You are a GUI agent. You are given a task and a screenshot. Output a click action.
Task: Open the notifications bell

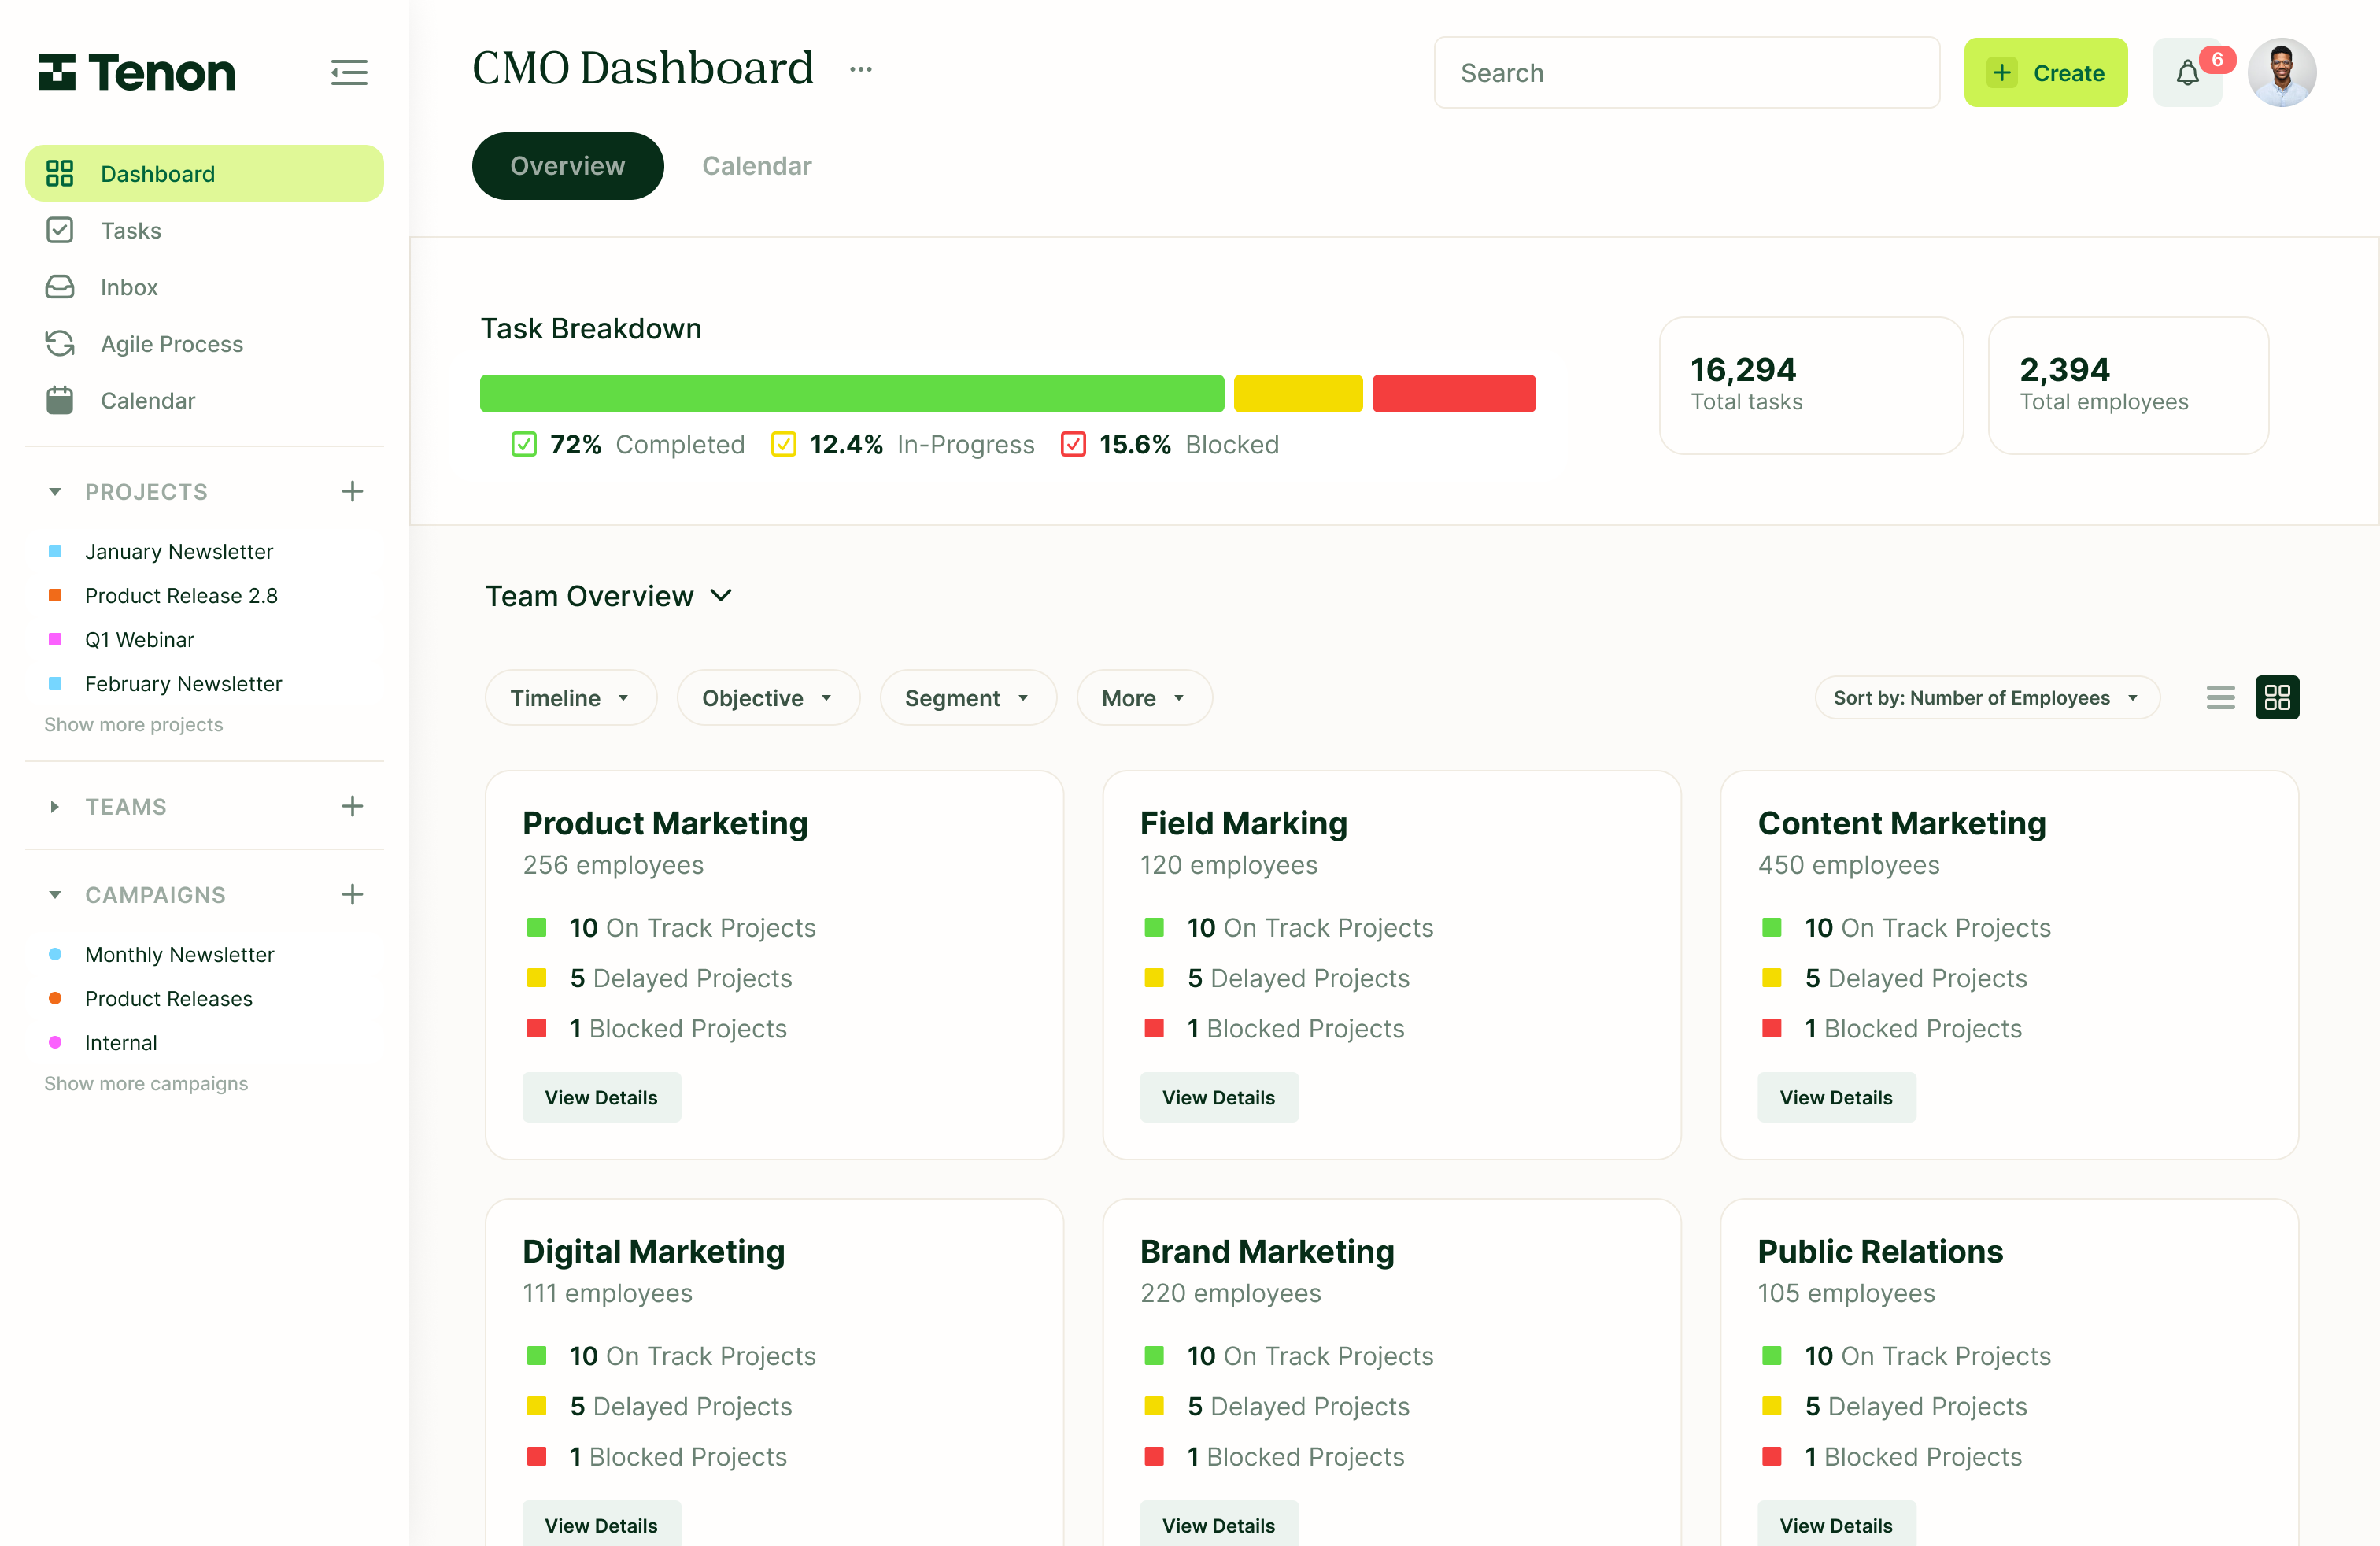pos(2187,73)
